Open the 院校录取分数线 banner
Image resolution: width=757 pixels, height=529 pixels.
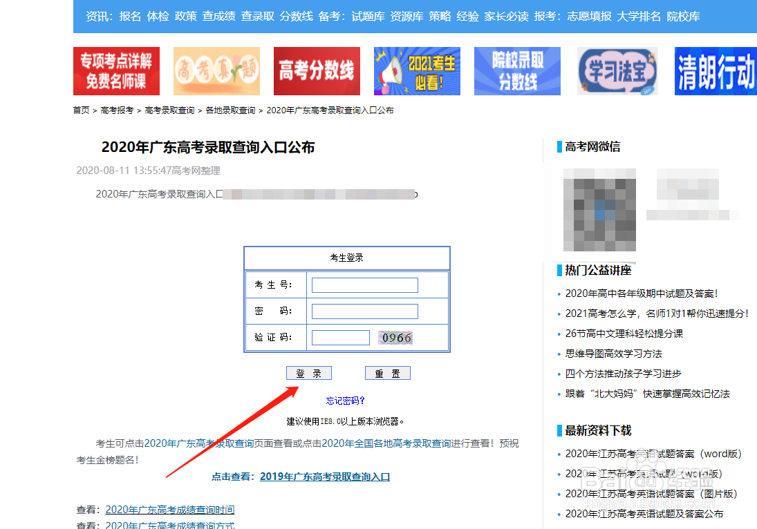(516, 70)
